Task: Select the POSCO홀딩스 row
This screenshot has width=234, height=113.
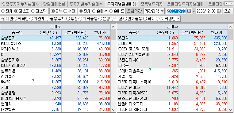Action: point(56,44)
